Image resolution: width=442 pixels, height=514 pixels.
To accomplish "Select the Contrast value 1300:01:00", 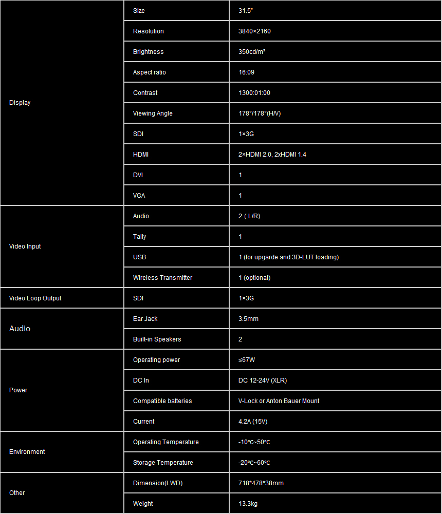I will 254,93.
